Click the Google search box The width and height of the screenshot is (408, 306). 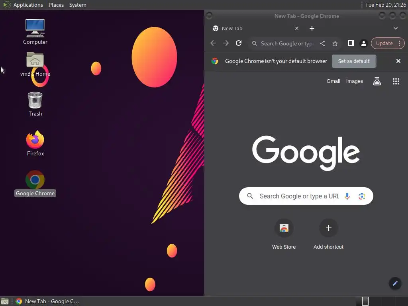click(x=306, y=196)
